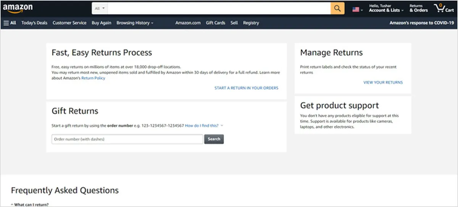Open the shopping Cart
The height and width of the screenshot is (207, 458).
pyautogui.click(x=444, y=8)
